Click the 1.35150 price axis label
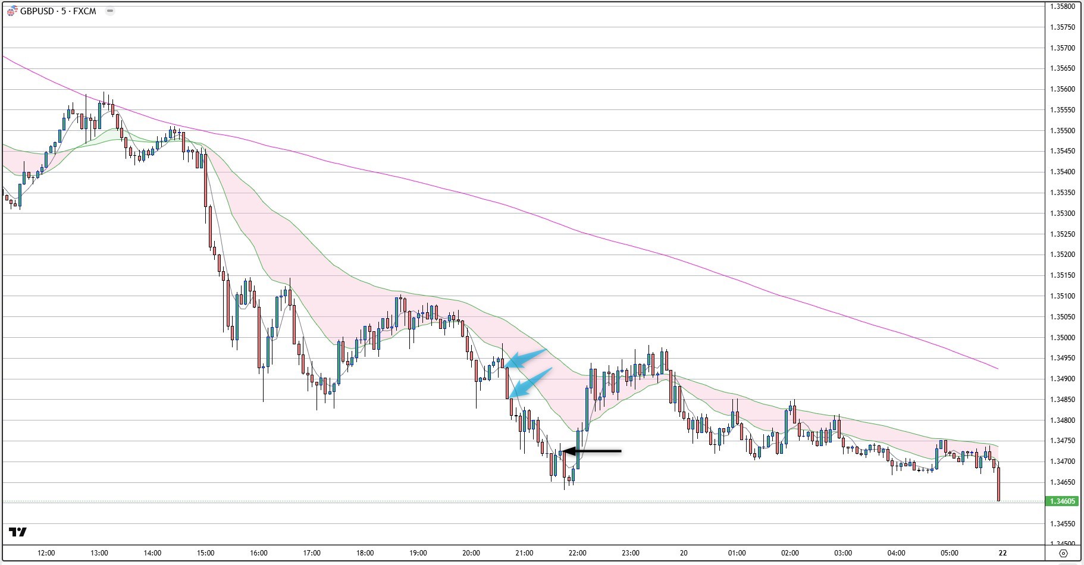This screenshot has width=1084, height=565. click(x=1062, y=275)
